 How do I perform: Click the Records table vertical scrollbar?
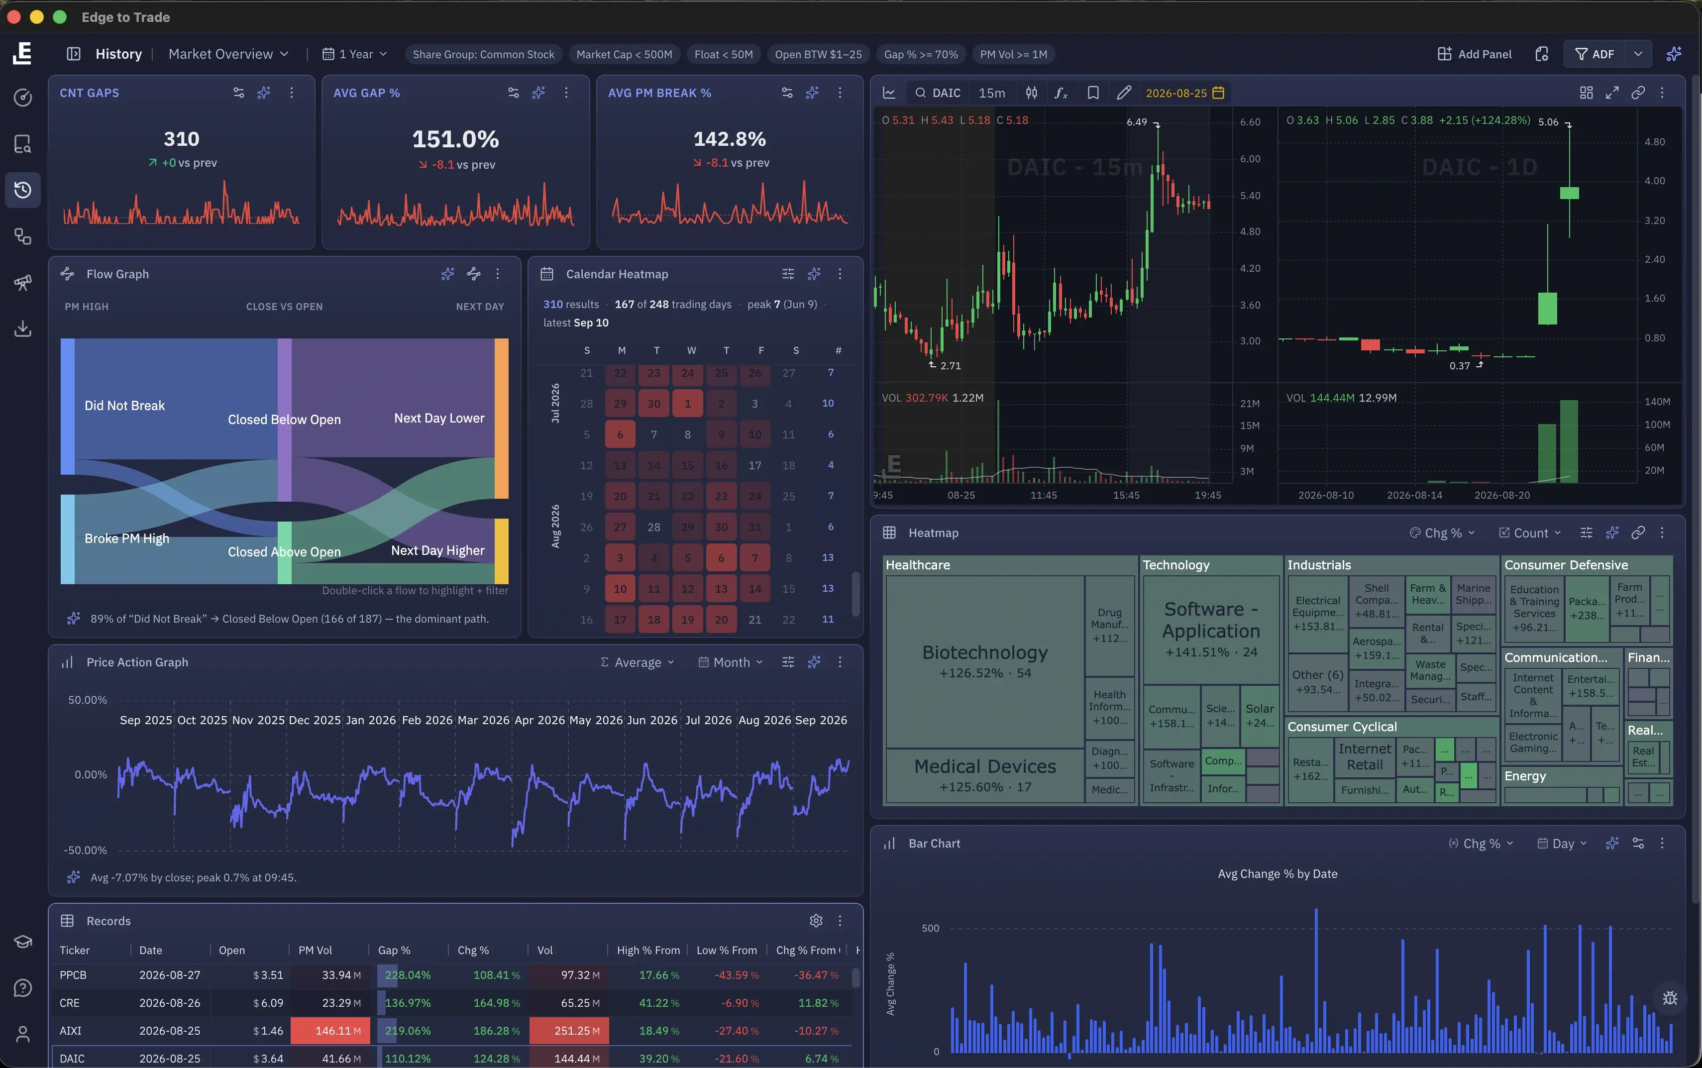(856, 977)
